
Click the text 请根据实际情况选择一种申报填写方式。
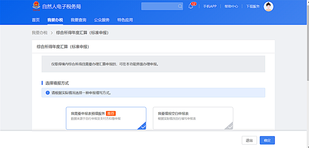coord(81,92)
